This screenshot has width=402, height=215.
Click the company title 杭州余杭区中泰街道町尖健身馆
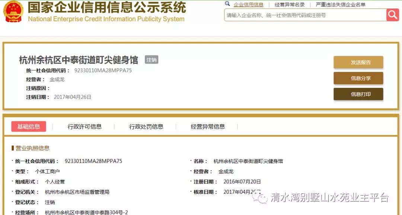79,60
